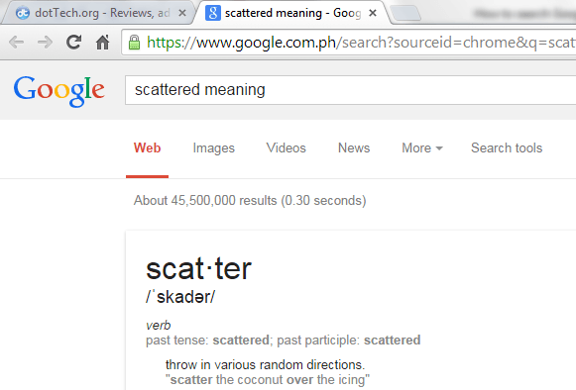Select the Videos results tab
The height and width of the screenshot is (390, 576).
pyautogui.click(x=287, y=147)
